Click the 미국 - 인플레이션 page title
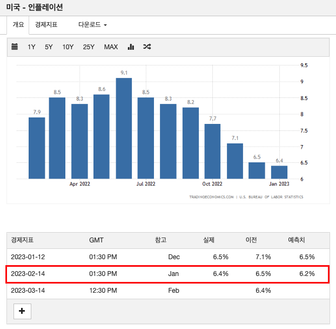This screenshot has width=336, height=329. 34,7
